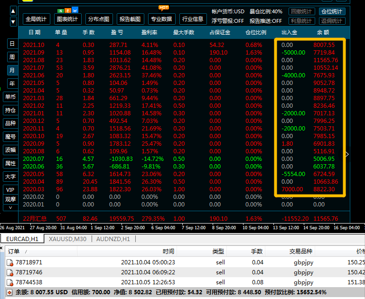This screenshot has width=365, height=299.
Task: Click 报告推送:OFF setting text
Action: pyautogui.click(x=266, y=21)
